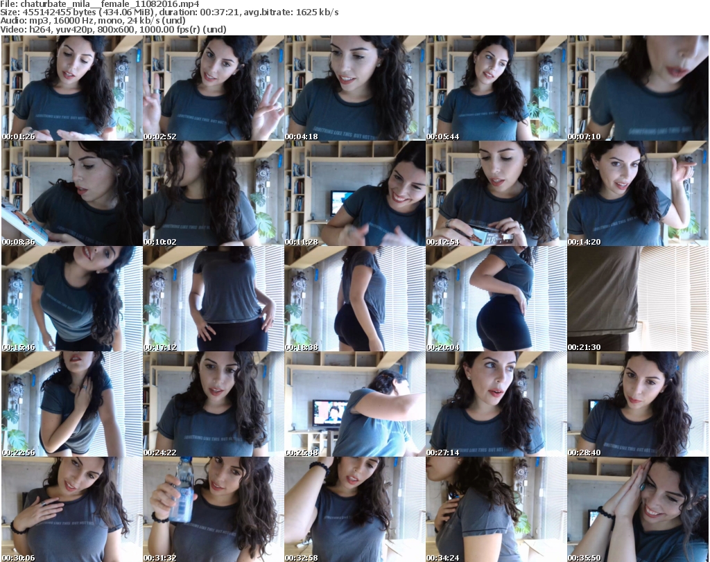This screenshot has width=710, height=562.
Task: Choose the thumbnail stamped 00:12:54
Action: [x=496, y=193]
